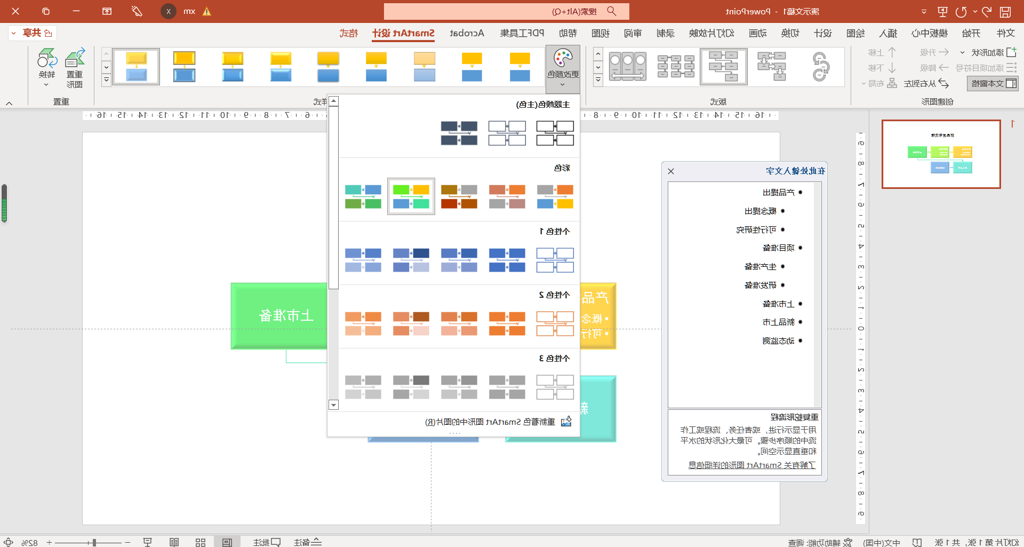1024x547 pixels.
Task: Switch to the Insert (插入) tab
Action: tap(888, 33)
